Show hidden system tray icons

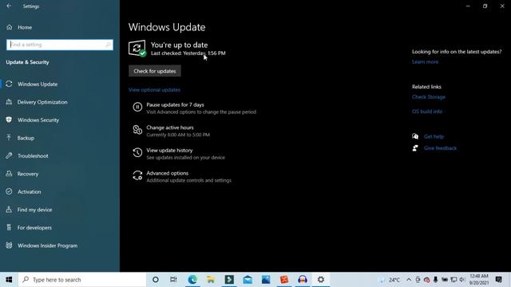click(409, 280)
